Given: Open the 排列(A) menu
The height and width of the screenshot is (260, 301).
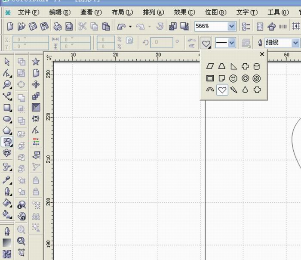Looking at the screenshot, I should [154, 12].
